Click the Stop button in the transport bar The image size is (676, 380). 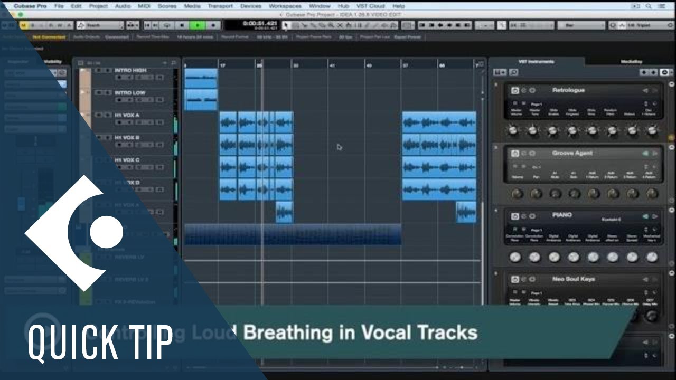(182, 25)
